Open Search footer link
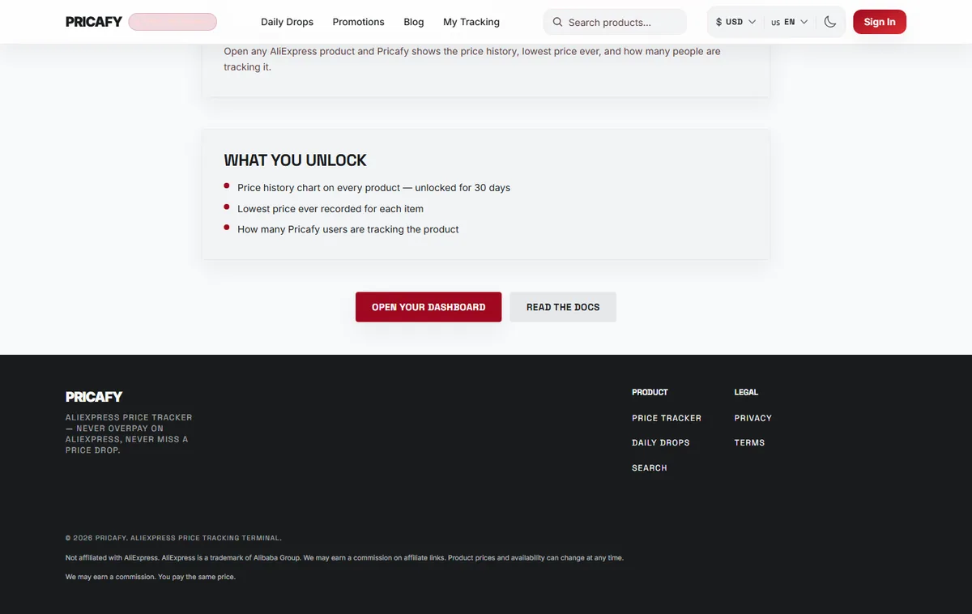This screenshot has width=972, height=614. pyautogui.click(x=650, y=468)
